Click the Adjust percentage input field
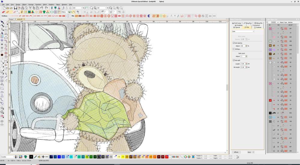The width and height of the screenshot is (300, 165). click(x=243, y=46)
